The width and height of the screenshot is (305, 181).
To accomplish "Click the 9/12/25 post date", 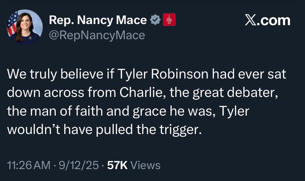I will point(78,165).
